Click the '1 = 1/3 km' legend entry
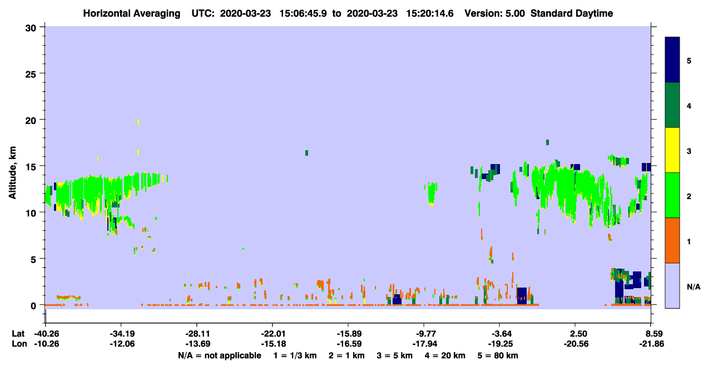Image resolution: width=723 pixels, height=371 pixels. click(294, 355)
